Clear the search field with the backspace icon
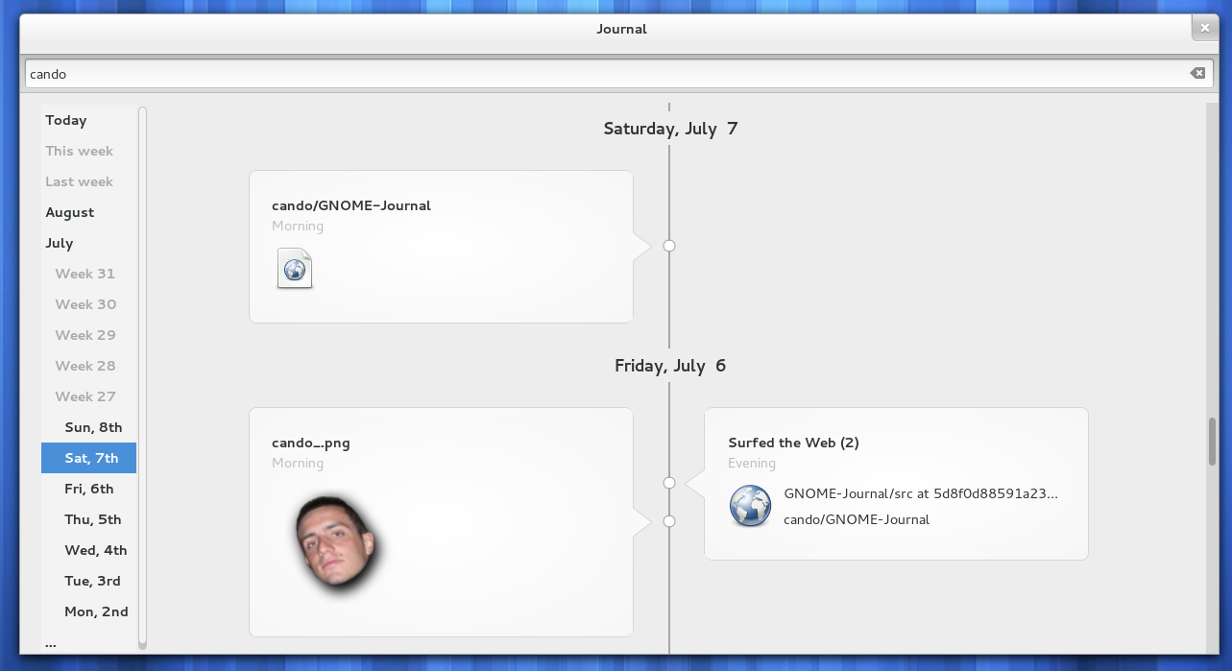This screenshot has width=1232, height=671. [1196, 73]
